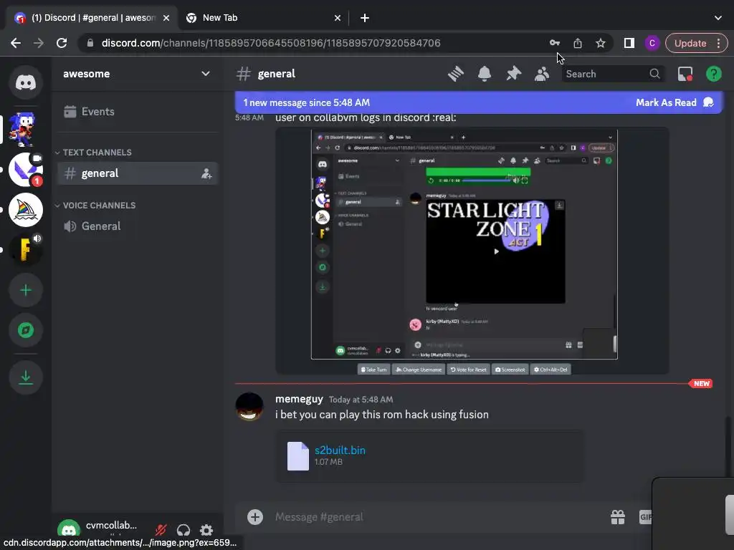The width and height of the screenshot is (734, 550).
Task: Click the attachment plus button in message bar
Action: pyautogui.click(x=255, y=517)
